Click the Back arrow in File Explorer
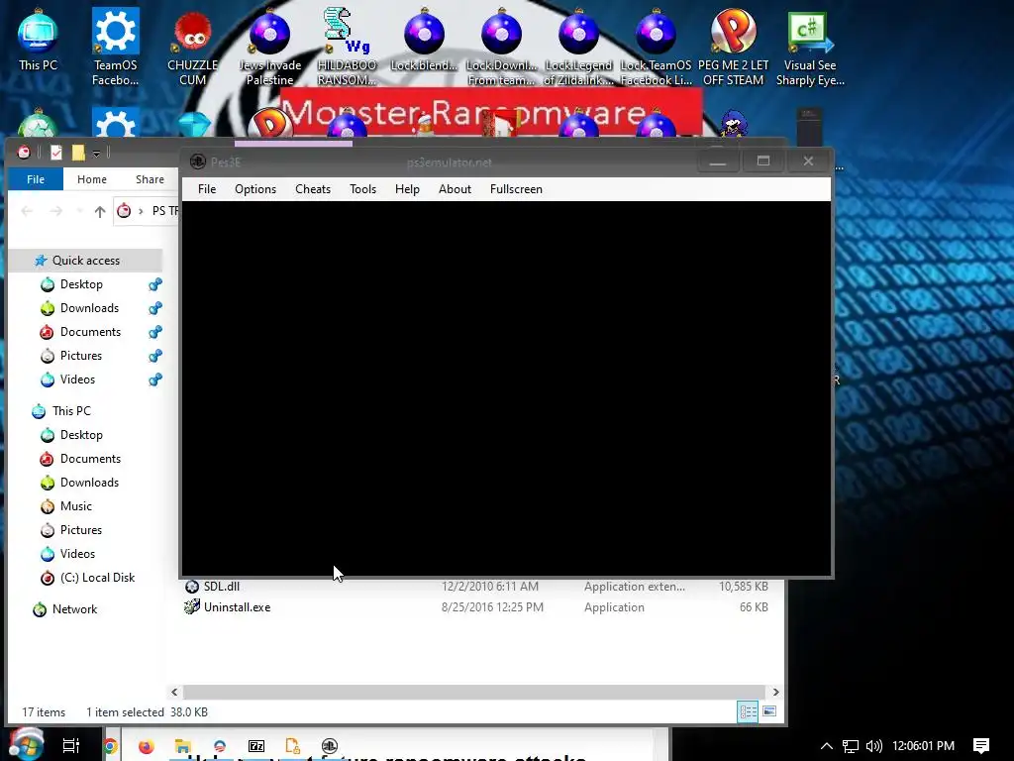Screen dimensions: 1014x761 pos(27,211)
